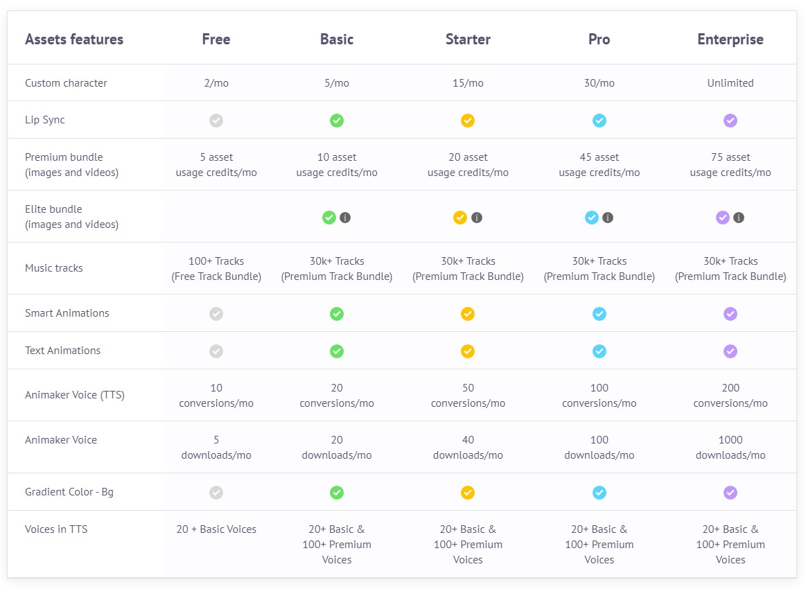Click the Elite bundle info icon under Starter
This screenshot has height=589, width=806.
pos(477,218)
